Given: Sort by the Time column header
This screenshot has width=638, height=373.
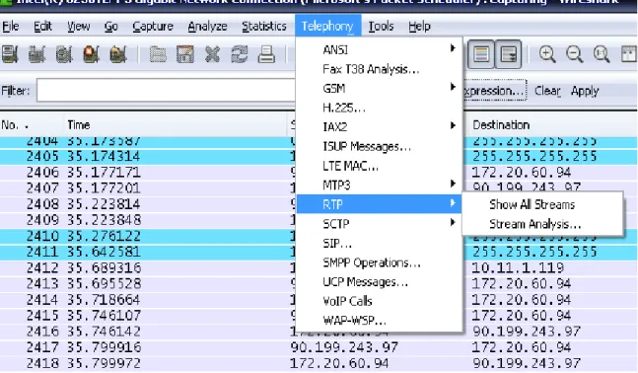Looking at the screenshot, I should coord(176,125).
